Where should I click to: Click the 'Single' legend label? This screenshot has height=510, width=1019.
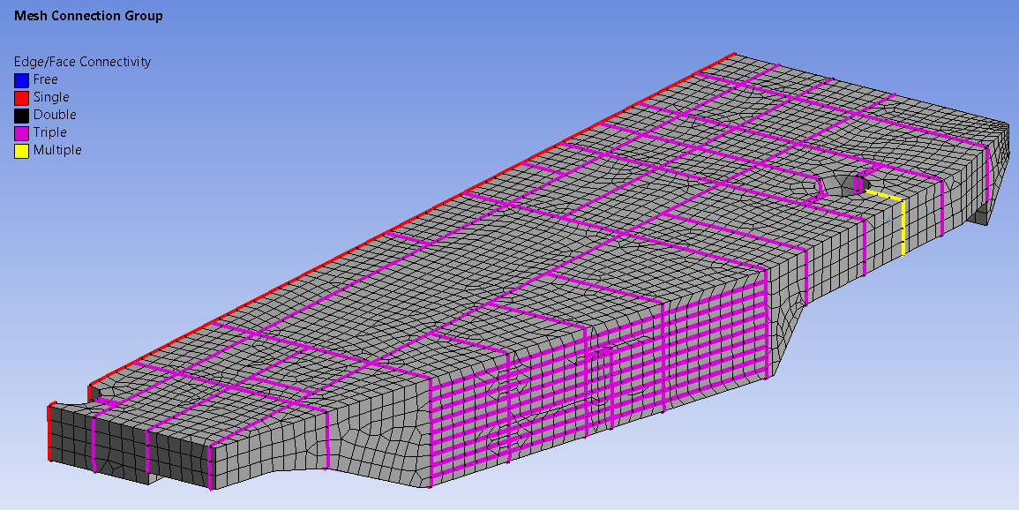point(51,97)
